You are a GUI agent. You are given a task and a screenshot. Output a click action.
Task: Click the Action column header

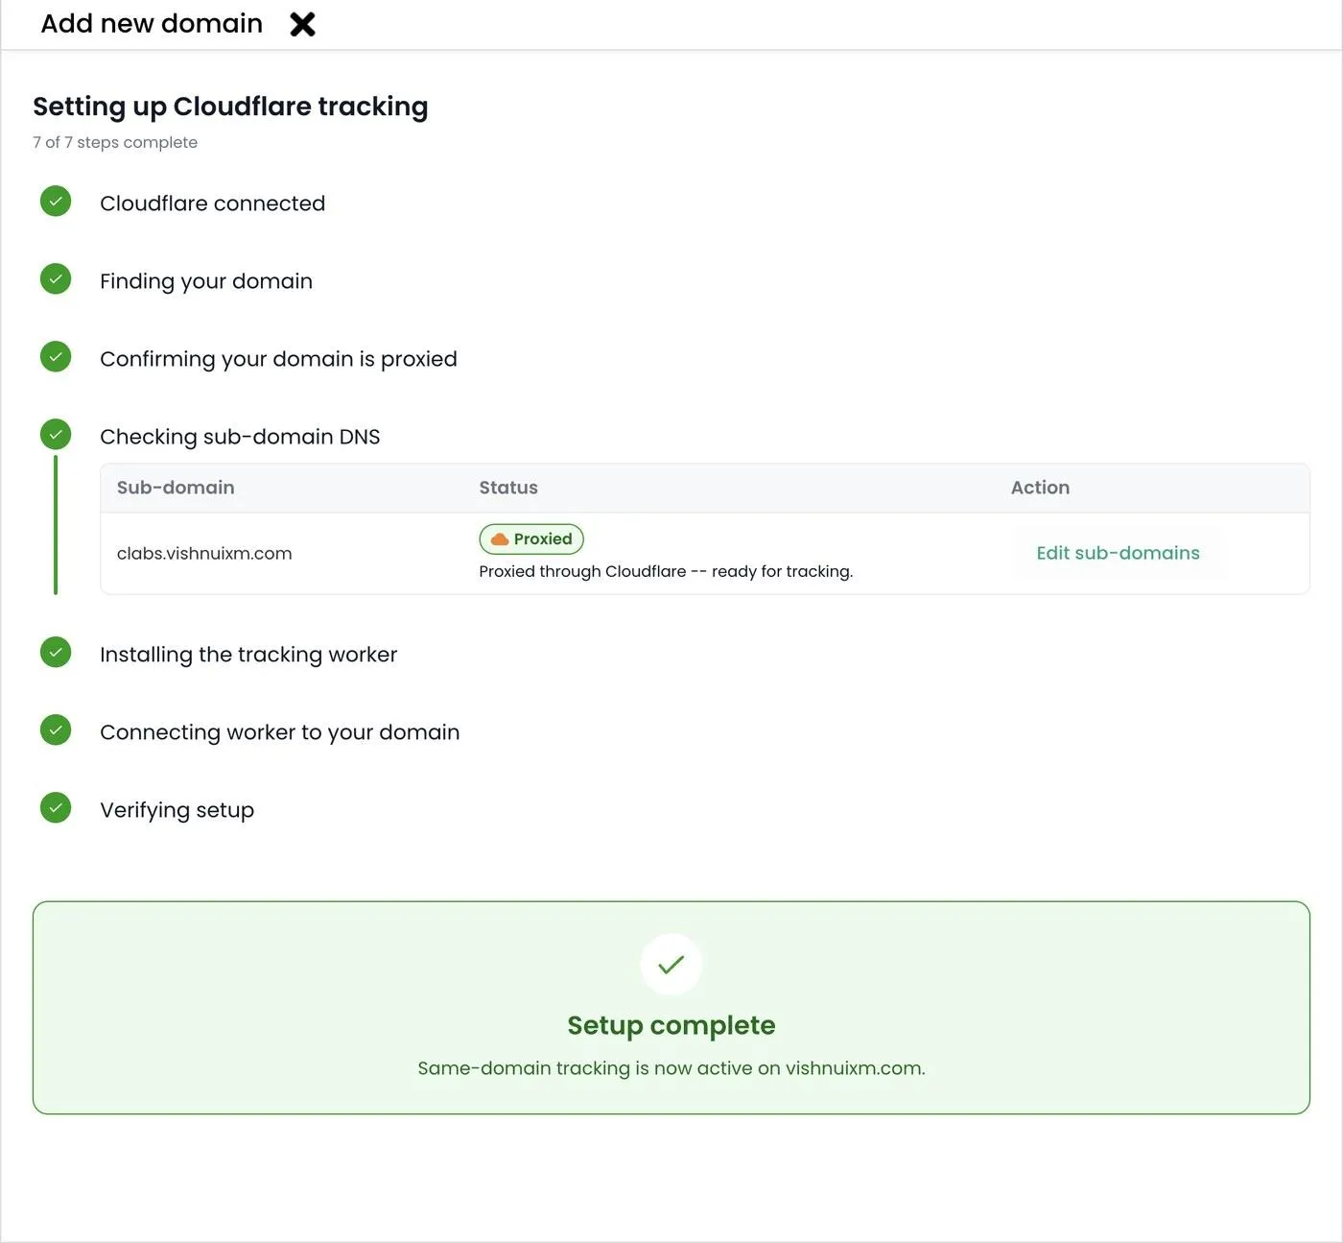click(x=1040, y=488)
